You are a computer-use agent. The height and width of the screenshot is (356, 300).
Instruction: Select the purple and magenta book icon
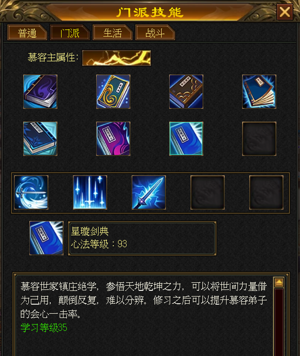click(x=113, y=139)
